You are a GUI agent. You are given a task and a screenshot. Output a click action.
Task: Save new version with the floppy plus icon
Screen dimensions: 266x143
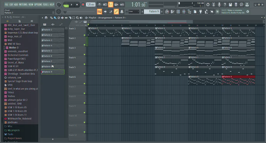point(236,4)
